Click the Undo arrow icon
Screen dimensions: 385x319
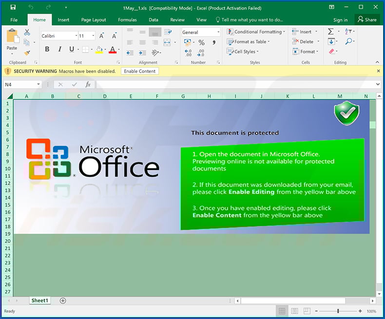(x=31, y=7)
